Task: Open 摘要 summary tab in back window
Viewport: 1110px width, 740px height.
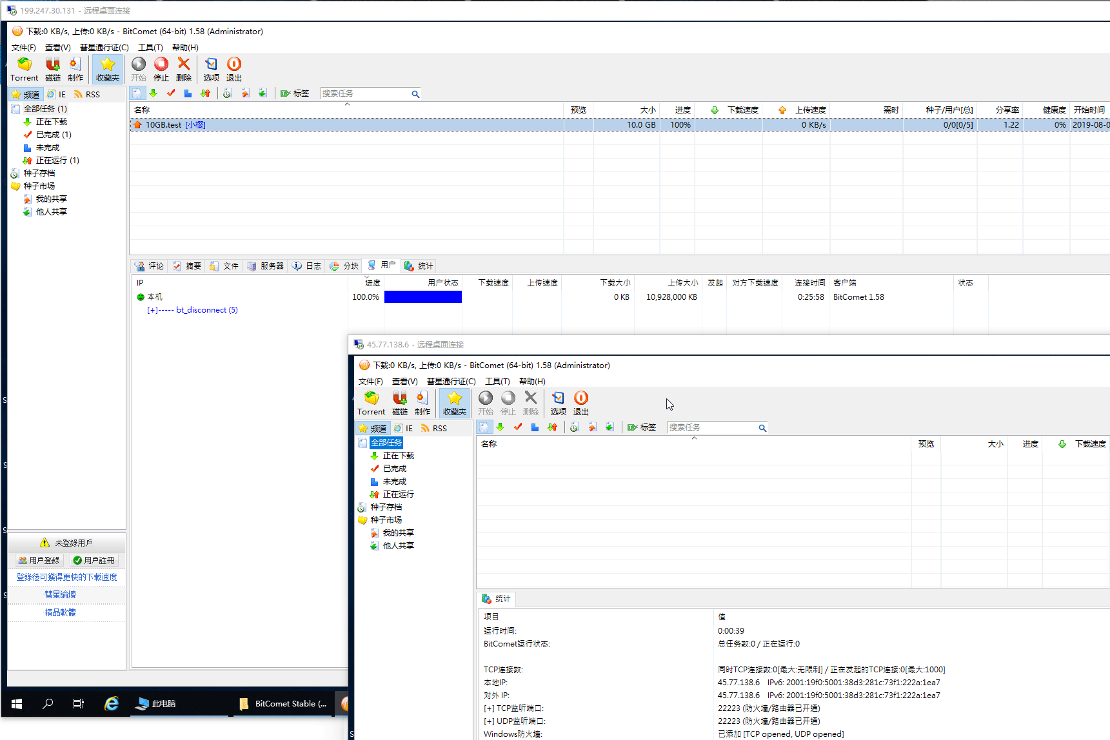Action: coord(187,266)
